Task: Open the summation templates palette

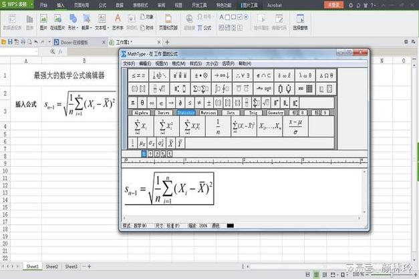Action: 200,89
